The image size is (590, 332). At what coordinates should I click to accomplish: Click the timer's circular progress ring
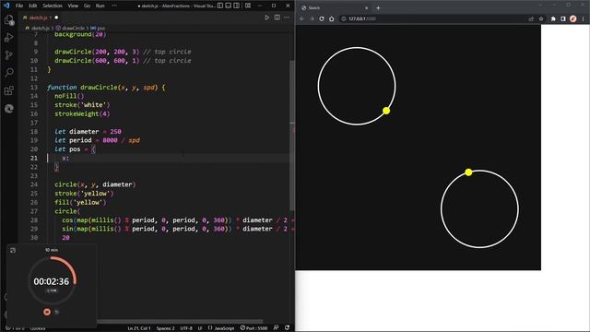tap(52, 280)
